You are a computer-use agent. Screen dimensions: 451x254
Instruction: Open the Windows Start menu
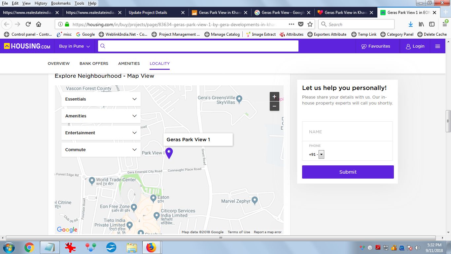coord(9,247)
